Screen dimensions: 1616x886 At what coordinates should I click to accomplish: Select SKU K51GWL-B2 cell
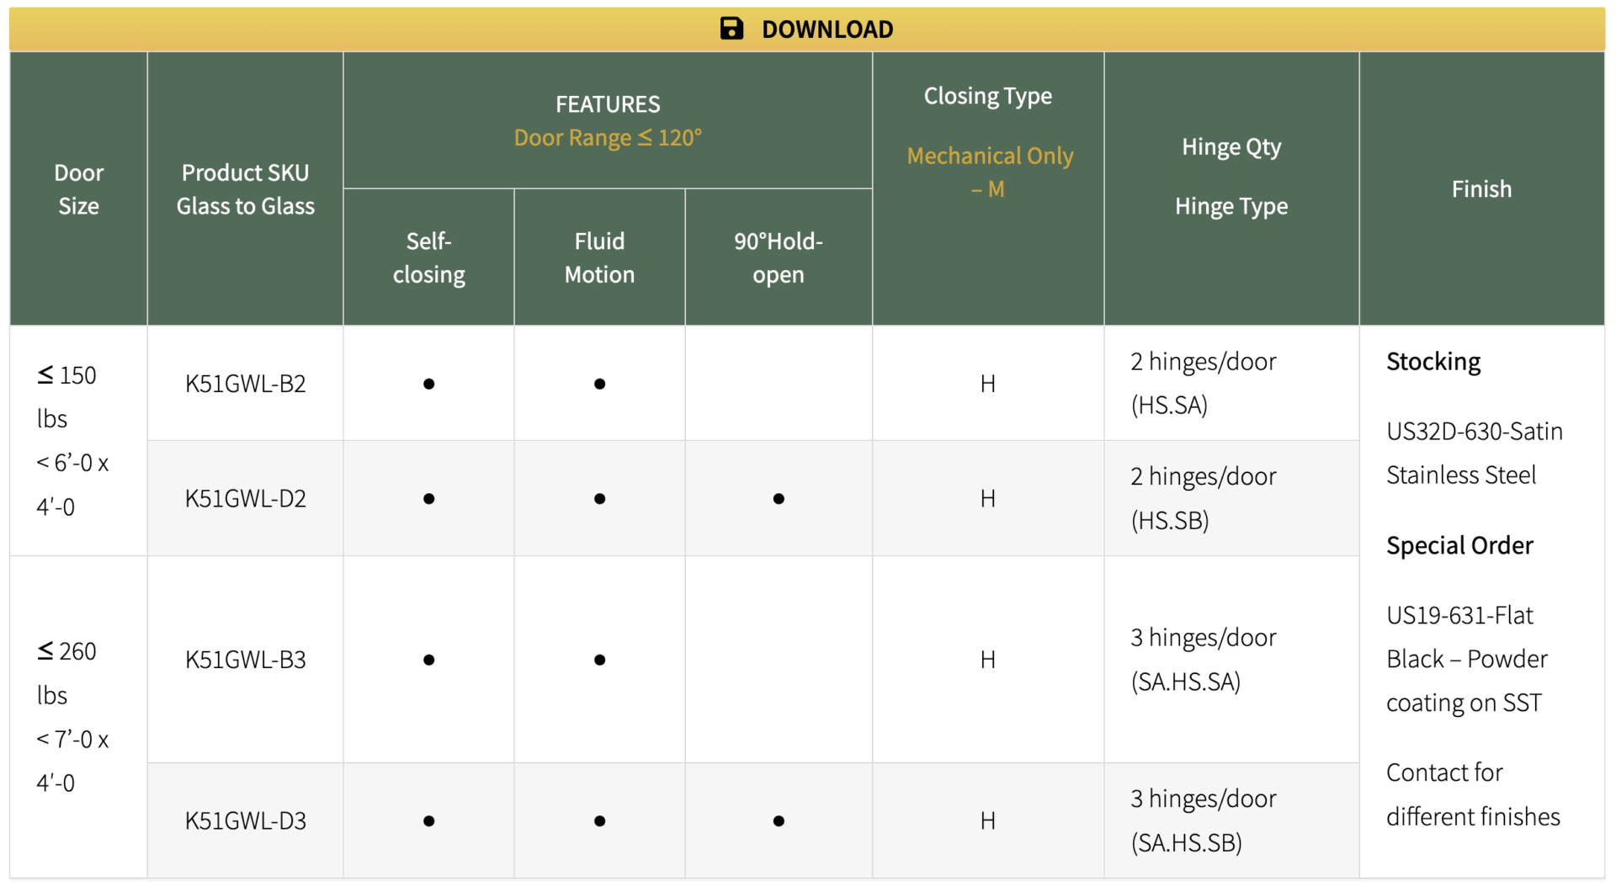[x=245, y=384]
